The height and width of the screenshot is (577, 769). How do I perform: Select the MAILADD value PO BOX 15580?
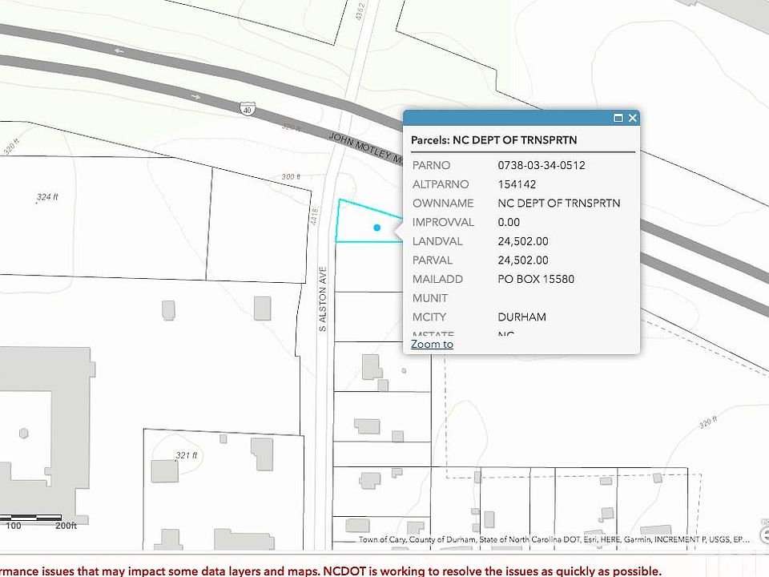coord(536,279)
